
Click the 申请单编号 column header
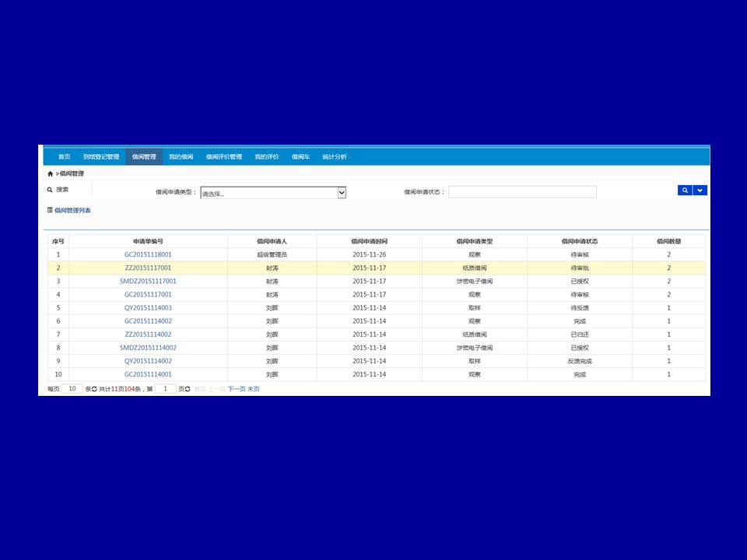tap(148, 241)
